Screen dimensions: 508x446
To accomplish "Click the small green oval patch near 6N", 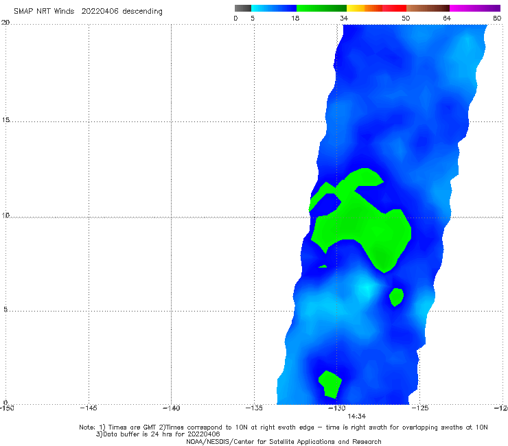I will tap(396, 296).
